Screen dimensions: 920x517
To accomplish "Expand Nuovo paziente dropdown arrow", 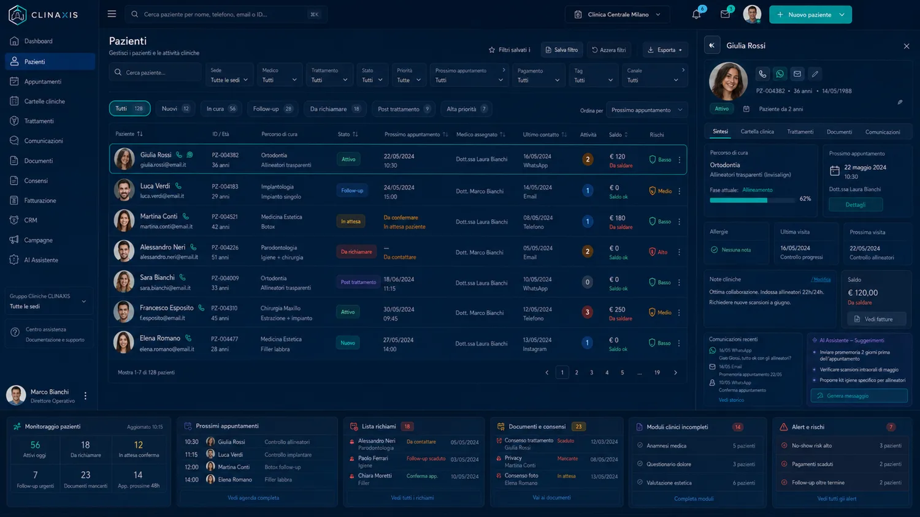I will click(842, 14).
